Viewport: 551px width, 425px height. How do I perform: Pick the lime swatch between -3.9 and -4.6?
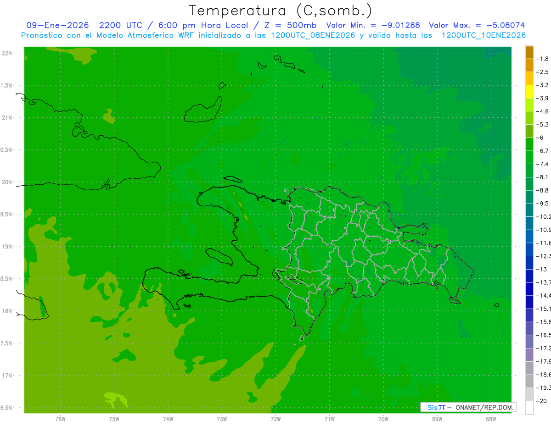point(529,105)
